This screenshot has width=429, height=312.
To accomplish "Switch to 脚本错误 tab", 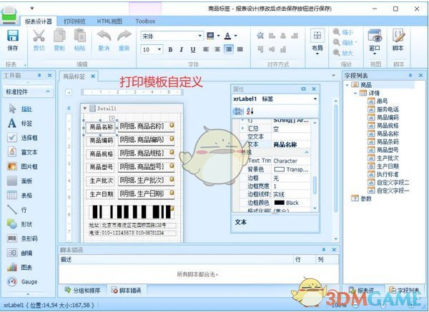I will [x=127, y=291].
